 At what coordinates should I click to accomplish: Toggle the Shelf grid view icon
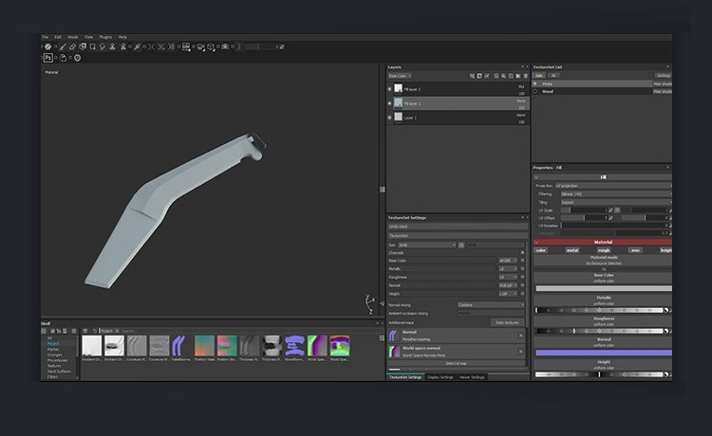tap(382, 337)
